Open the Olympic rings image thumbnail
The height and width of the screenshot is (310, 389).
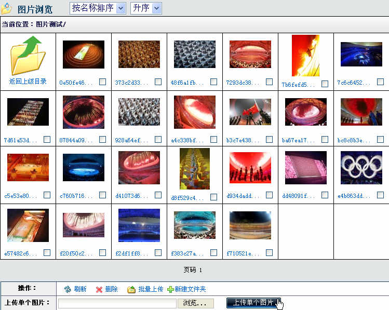361,168
